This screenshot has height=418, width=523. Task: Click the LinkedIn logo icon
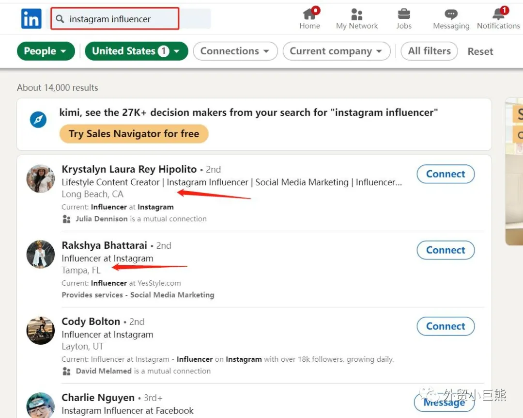(x=31, y=19)
